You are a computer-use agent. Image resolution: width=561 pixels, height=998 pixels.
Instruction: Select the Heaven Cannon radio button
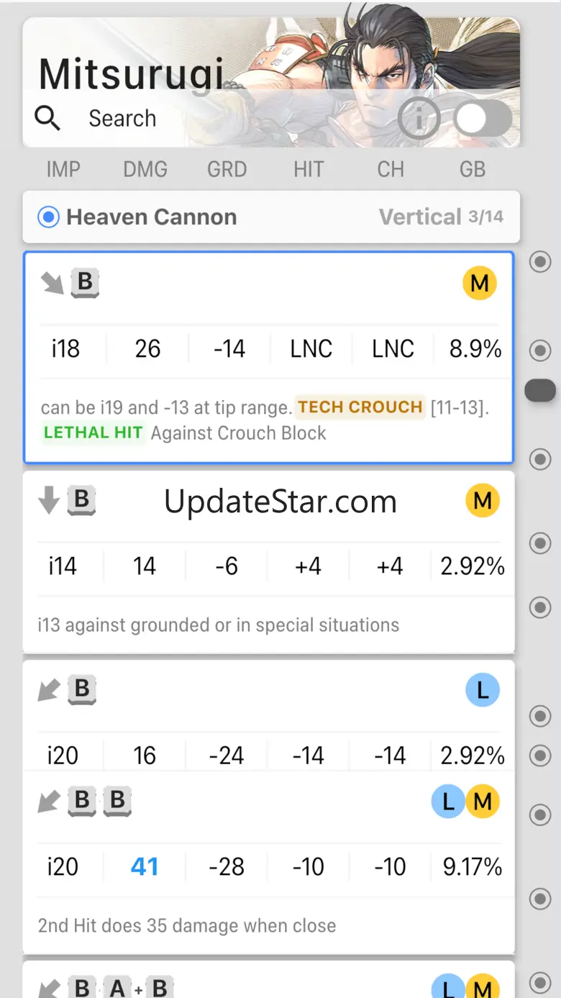(x=48, y=217)
